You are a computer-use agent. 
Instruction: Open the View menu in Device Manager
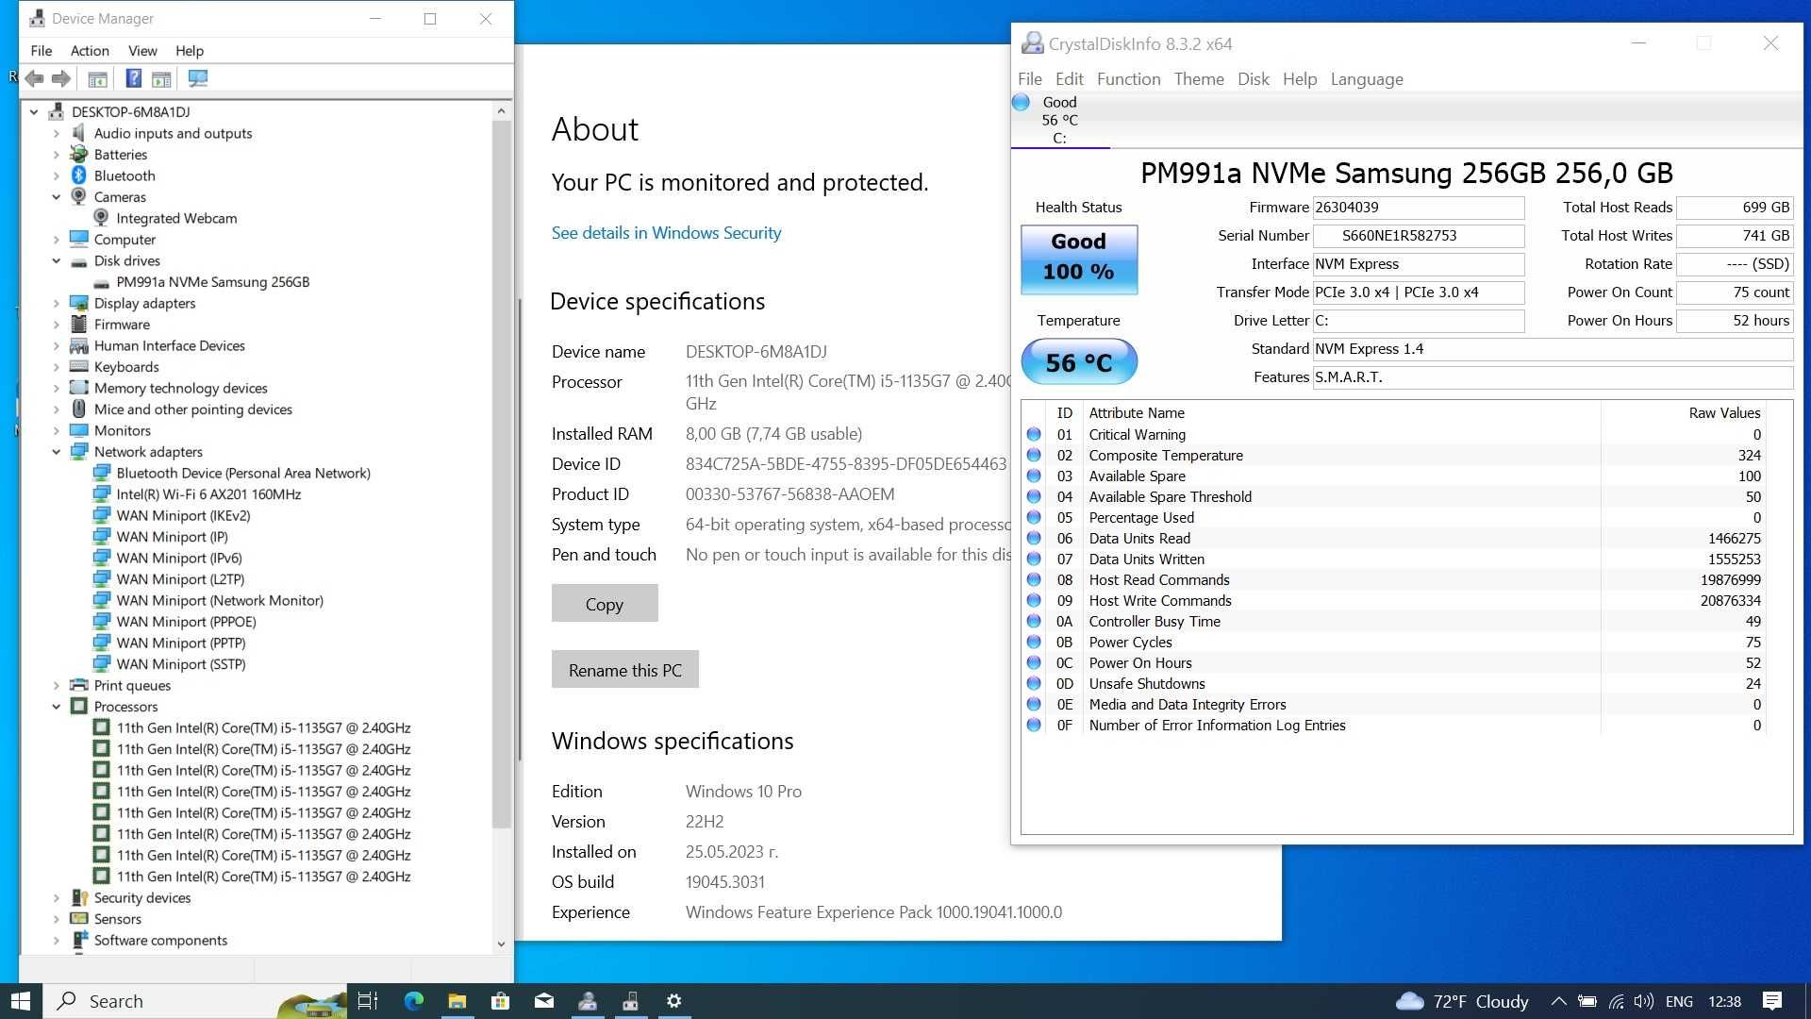pos(142,51)
